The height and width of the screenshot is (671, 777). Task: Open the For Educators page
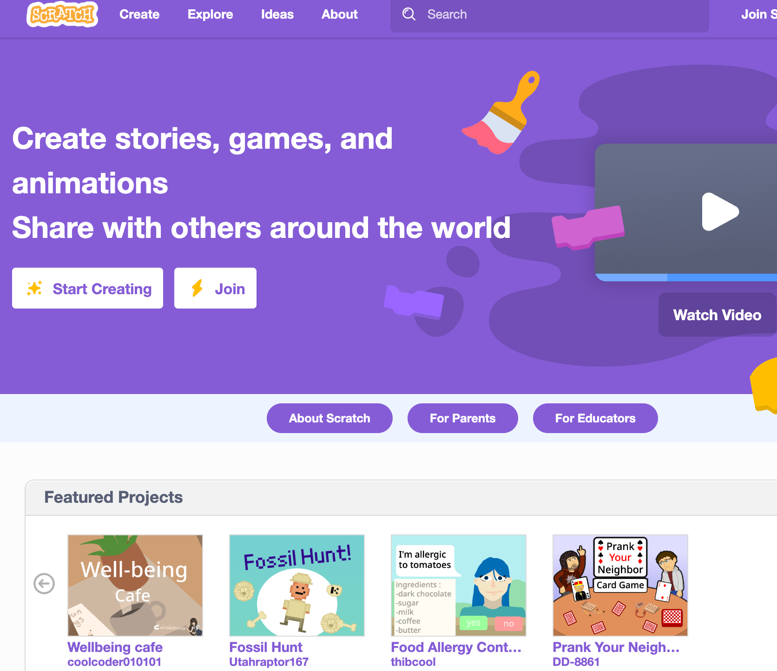pyautogui.click(x=595, y=418)
